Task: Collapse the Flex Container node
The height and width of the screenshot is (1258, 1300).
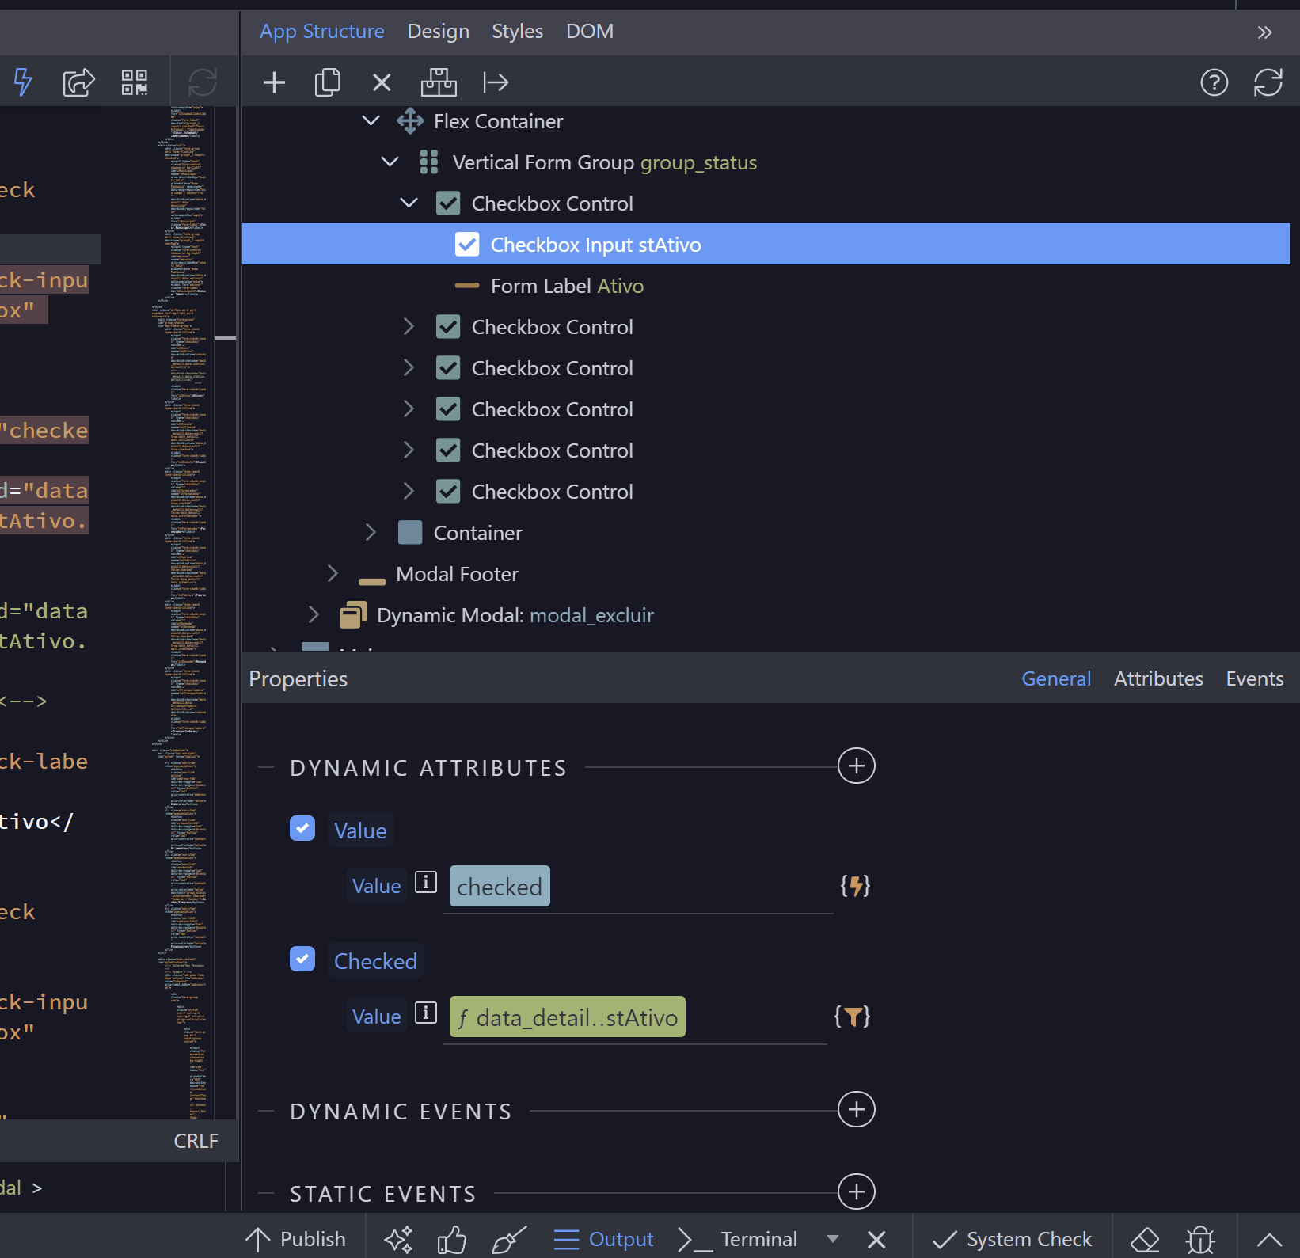Action: coord(371,120)
